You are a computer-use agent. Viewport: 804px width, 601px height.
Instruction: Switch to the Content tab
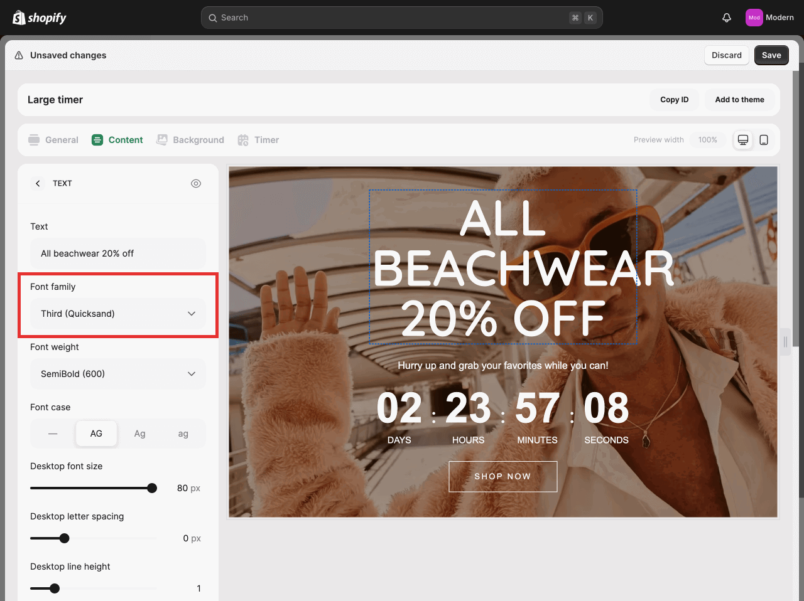(117, 140)
